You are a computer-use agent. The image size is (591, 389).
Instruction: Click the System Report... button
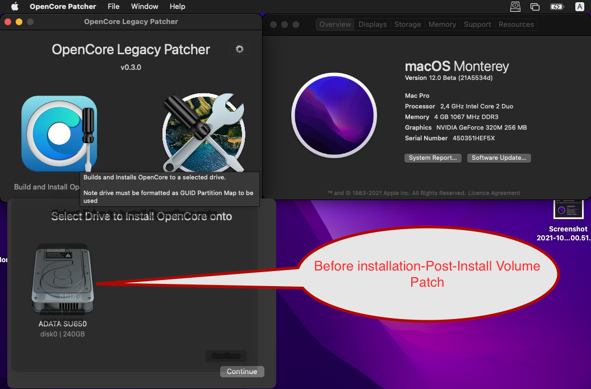point(432,158)
